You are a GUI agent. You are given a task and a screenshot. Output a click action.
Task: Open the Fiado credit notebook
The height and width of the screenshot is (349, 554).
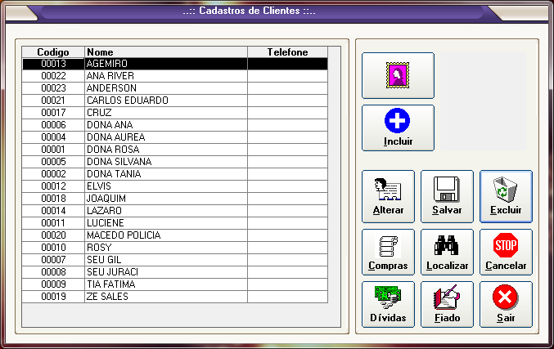point(447,304)
